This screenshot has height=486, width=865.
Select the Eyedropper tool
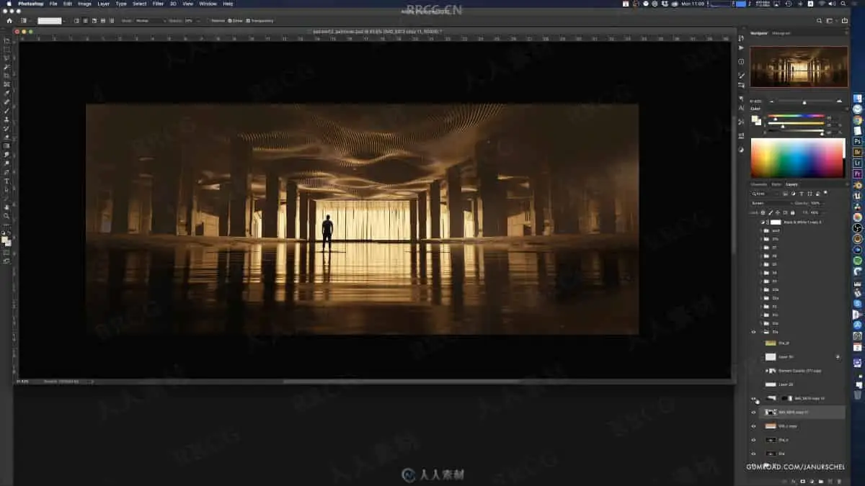[7, 93]
